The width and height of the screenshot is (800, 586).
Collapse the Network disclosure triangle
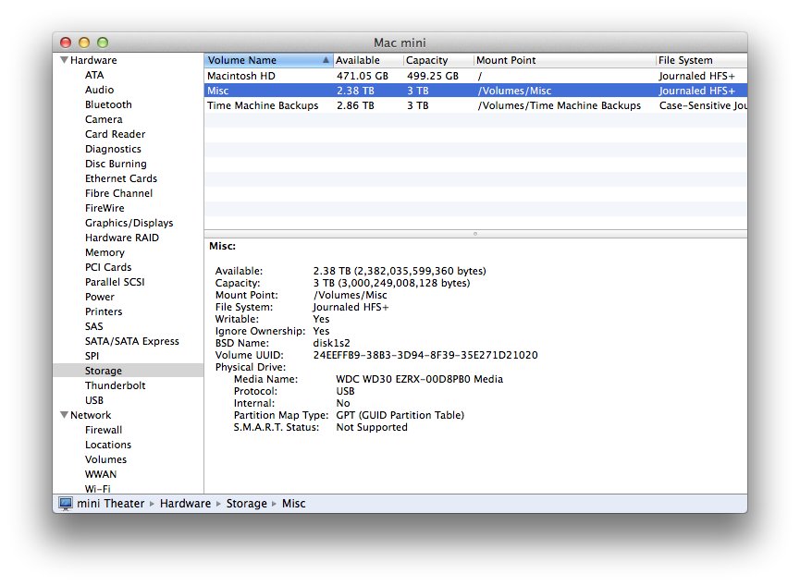click(64, 415)
